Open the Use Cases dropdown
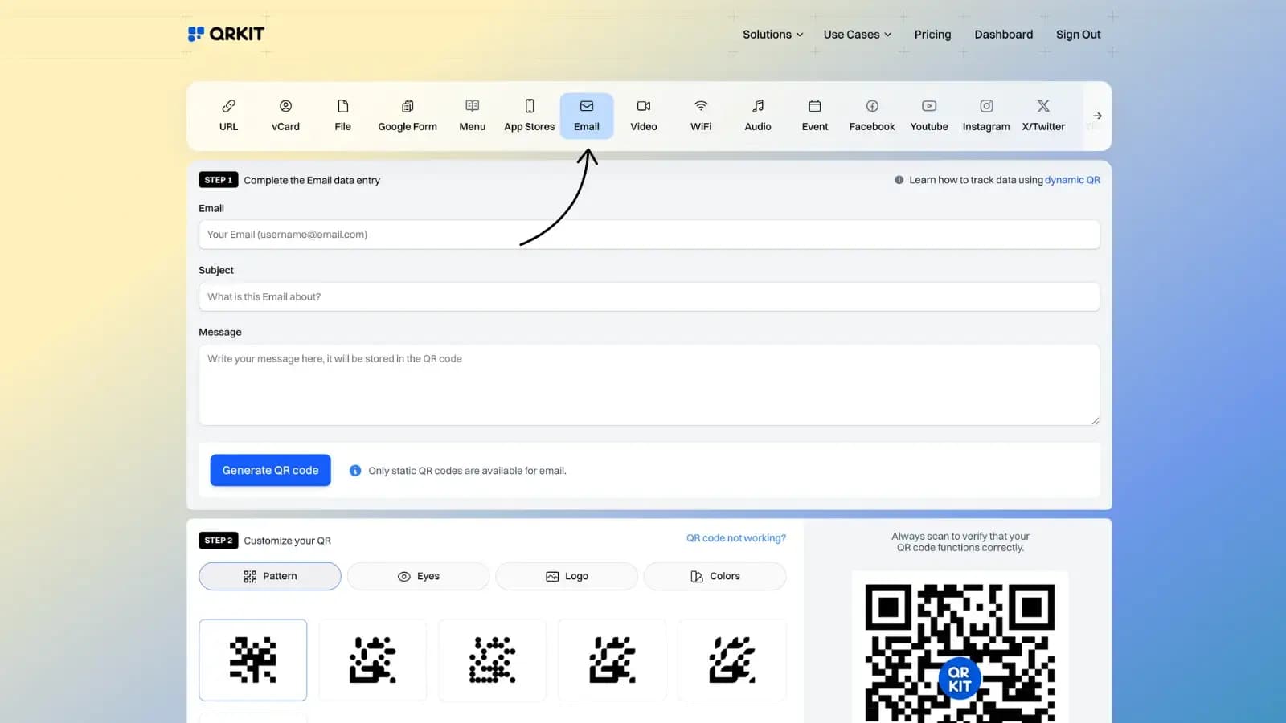The image size is (1286, 723). pos(856,34)
